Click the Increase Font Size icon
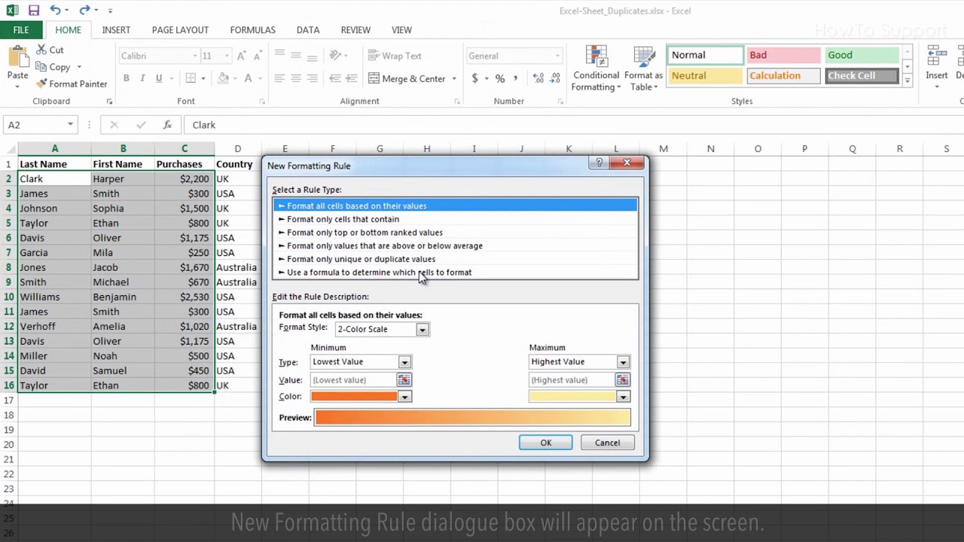 [x=241, y=56]
